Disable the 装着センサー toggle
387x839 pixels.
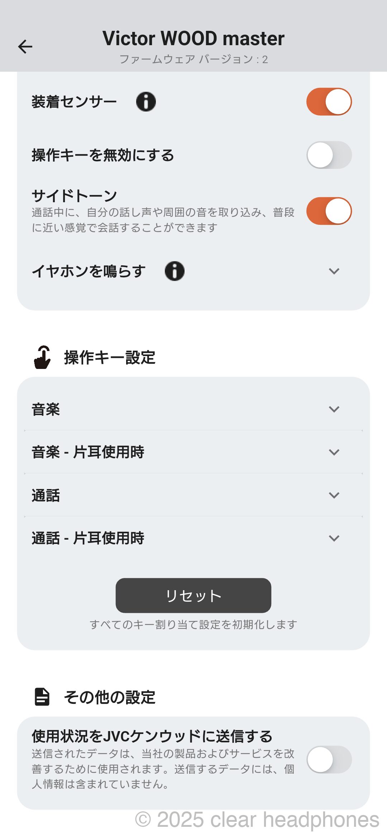point(329,102)
